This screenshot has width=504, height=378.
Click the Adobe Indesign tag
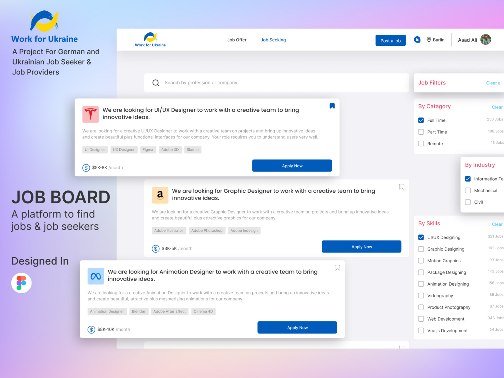pyautogui.click(x=244, y=231)
